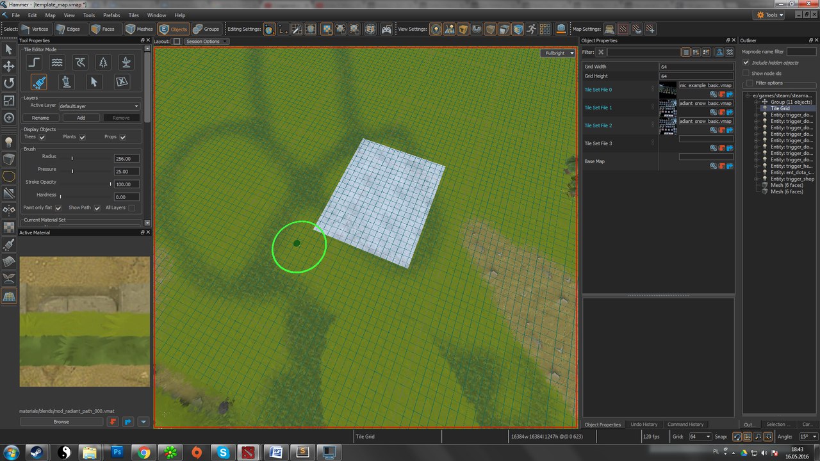Screen dimensions: 820x461
Task: Select the plant placement tile mode icon
Action: pos(127,62)
